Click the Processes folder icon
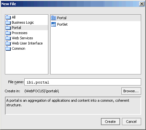 pyautogui.click(x=8, y=33)
